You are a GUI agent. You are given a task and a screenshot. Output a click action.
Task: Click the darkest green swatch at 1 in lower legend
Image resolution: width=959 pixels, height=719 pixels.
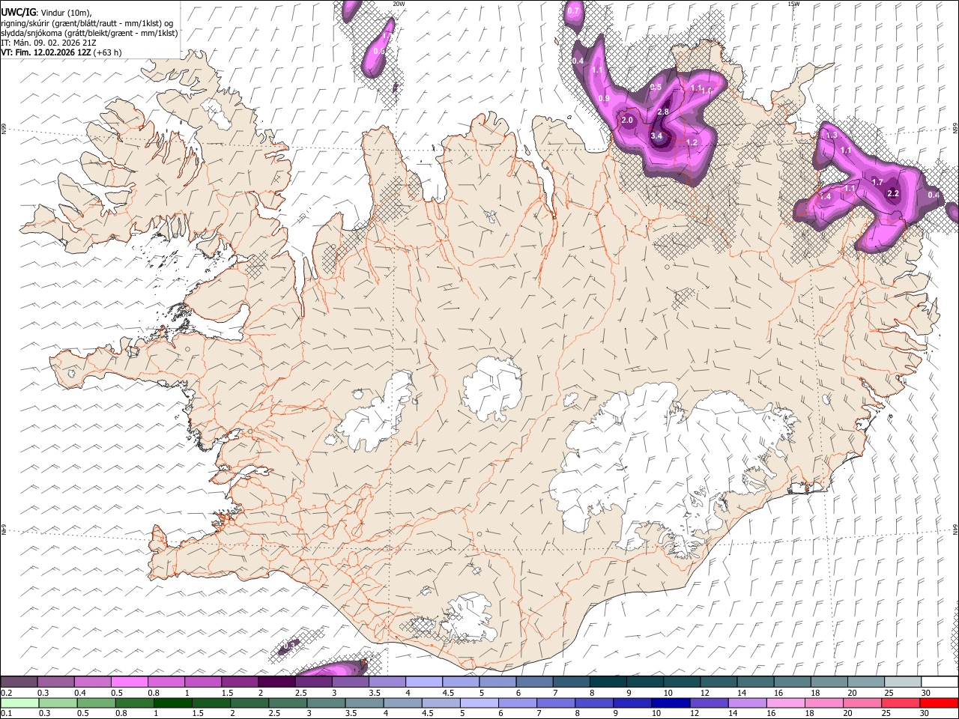click(x=173, y=703)
